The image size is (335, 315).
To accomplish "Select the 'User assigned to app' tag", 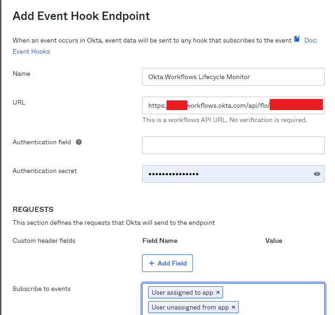I will (x=182, y=292).
